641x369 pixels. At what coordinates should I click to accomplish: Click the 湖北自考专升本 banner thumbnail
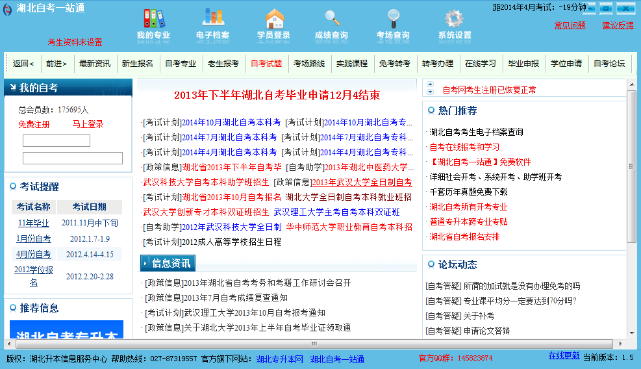[66, 329]
